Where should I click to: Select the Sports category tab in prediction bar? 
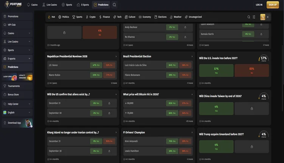point(77,17)
